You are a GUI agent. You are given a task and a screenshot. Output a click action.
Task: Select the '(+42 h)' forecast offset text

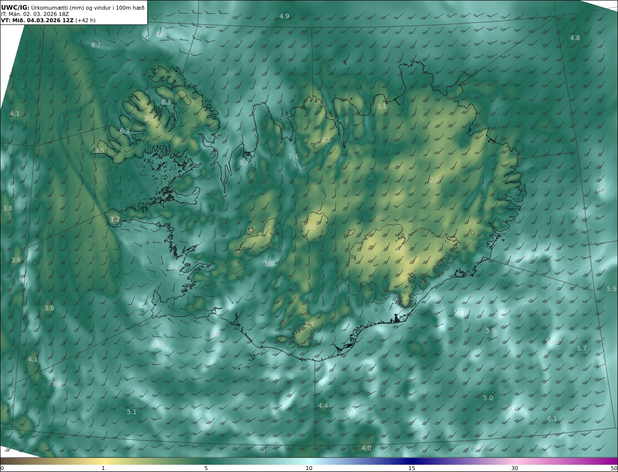(x=85, y=20)
